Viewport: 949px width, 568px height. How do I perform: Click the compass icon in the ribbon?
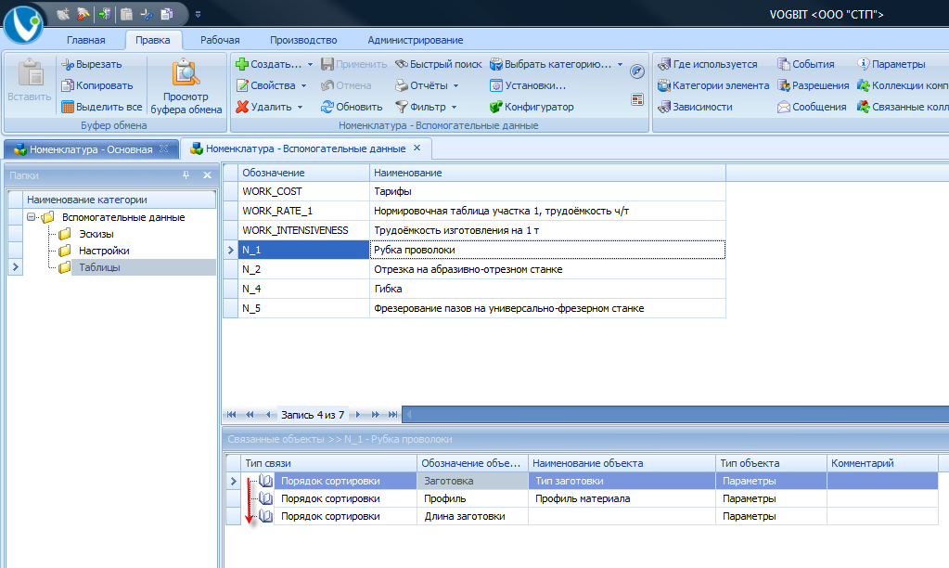point(636,71)
